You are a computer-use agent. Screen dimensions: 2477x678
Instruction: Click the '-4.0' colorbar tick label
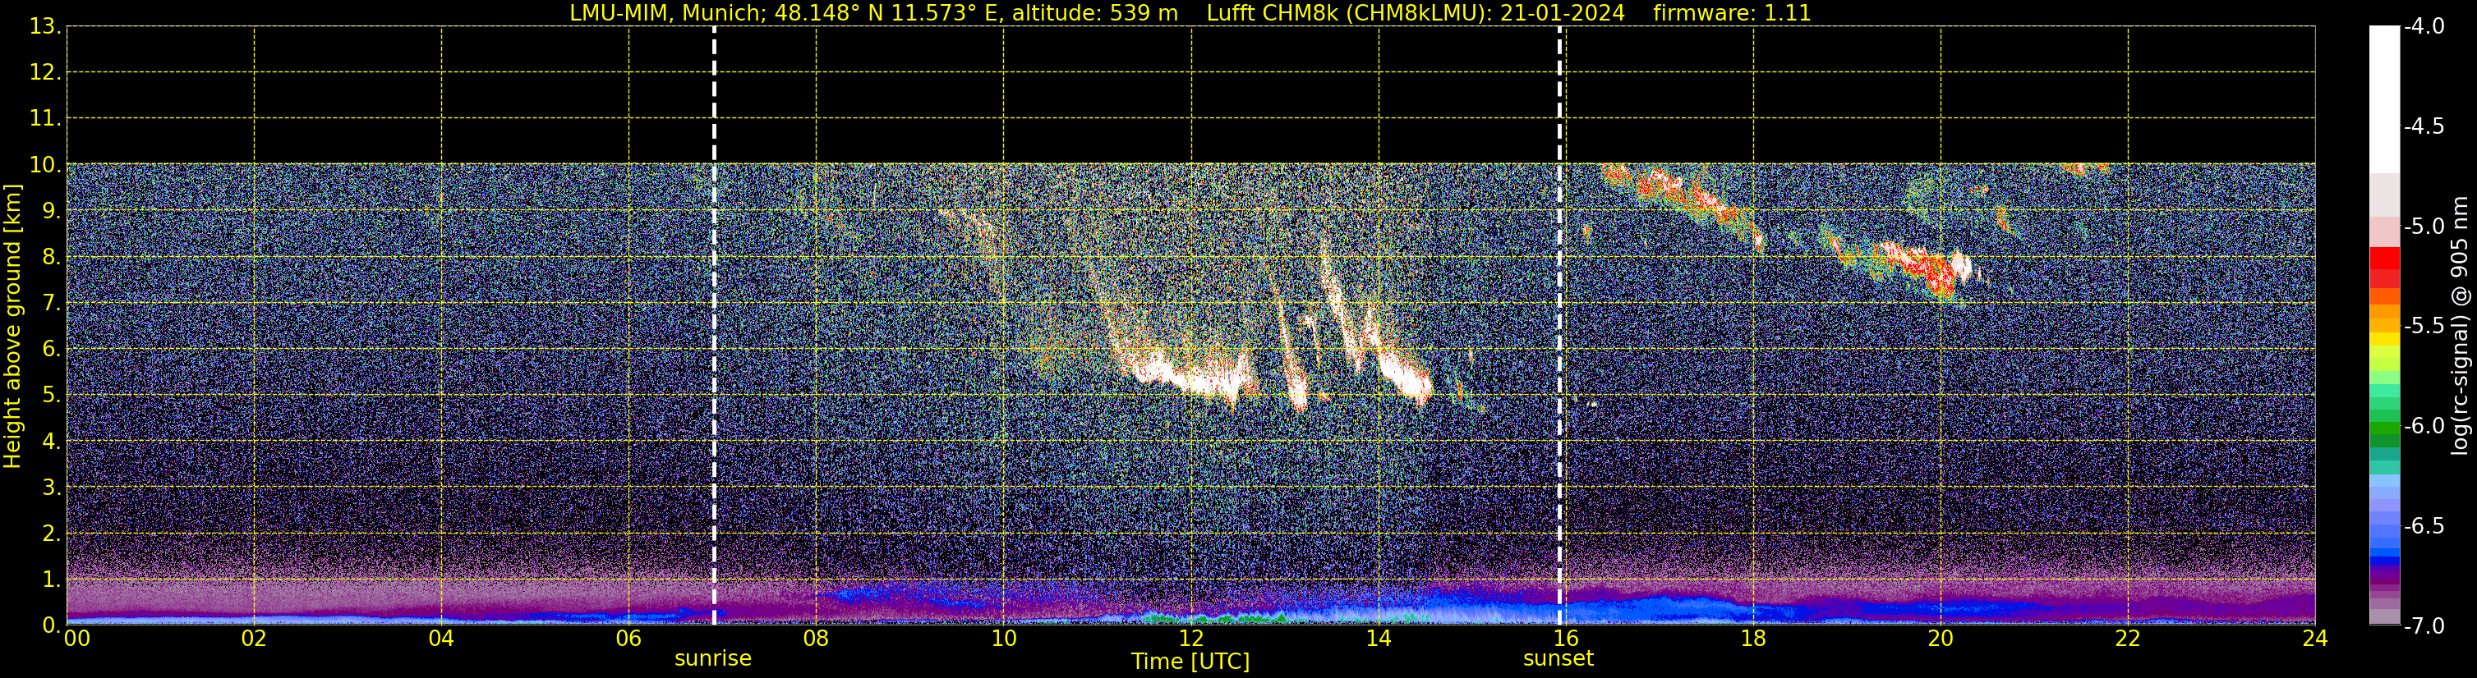point(2423,27)
